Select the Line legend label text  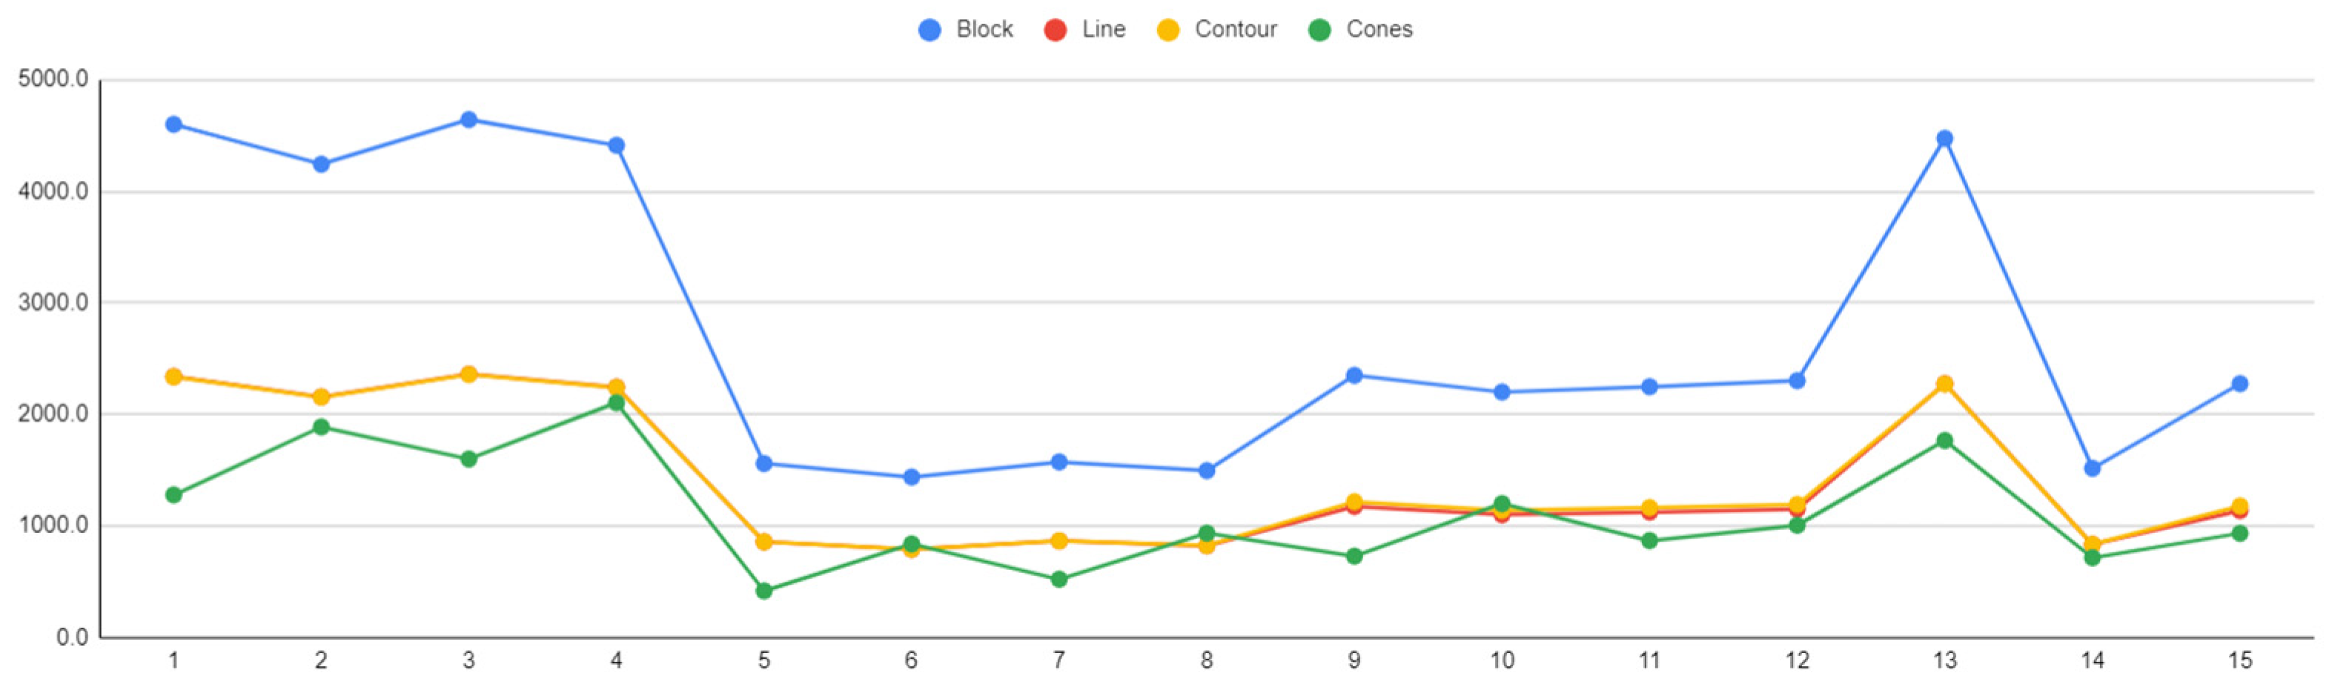pyautogui.click(x=1104, y=30)
